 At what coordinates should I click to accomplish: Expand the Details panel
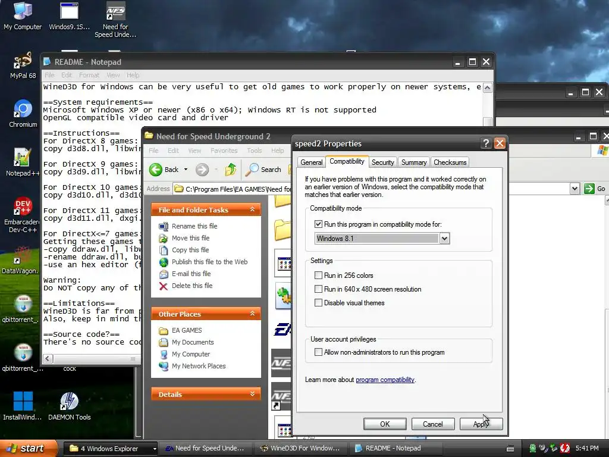coord(252,394)
